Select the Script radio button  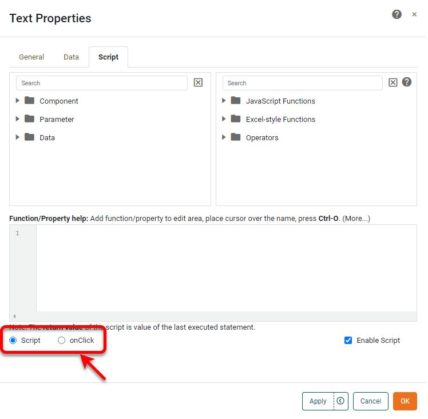click(x=13, y=341)
